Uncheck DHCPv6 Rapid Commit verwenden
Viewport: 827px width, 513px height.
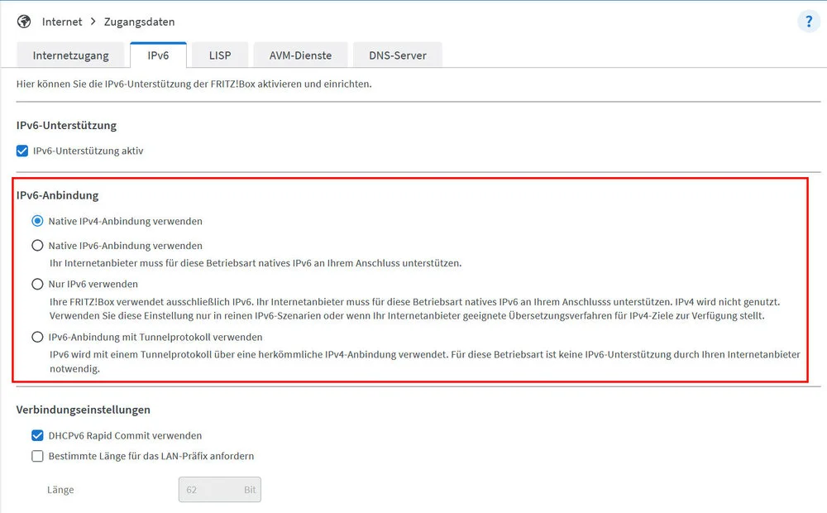37,435
